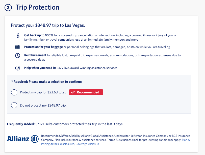Click the clock reimbursement icon
Screen dimensions: 205x155
tap(17, 55)
